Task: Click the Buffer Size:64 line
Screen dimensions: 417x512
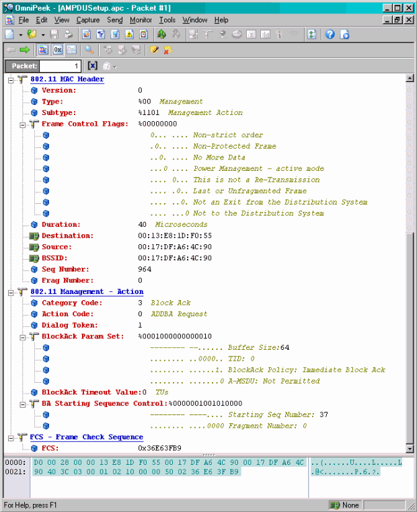Action: point(219,347)
